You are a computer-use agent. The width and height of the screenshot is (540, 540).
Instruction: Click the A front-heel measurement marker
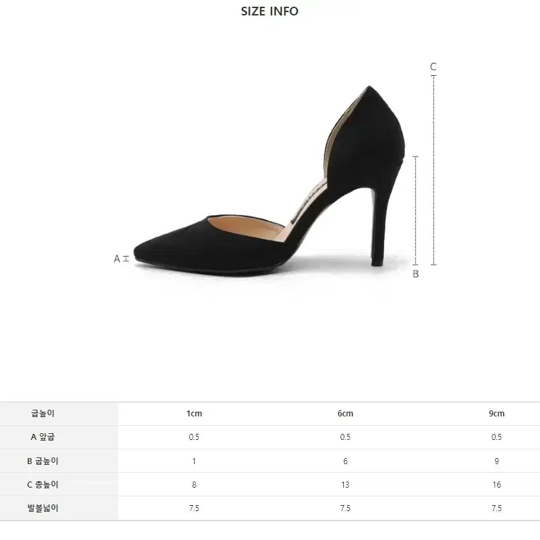[x=121, y=259]
